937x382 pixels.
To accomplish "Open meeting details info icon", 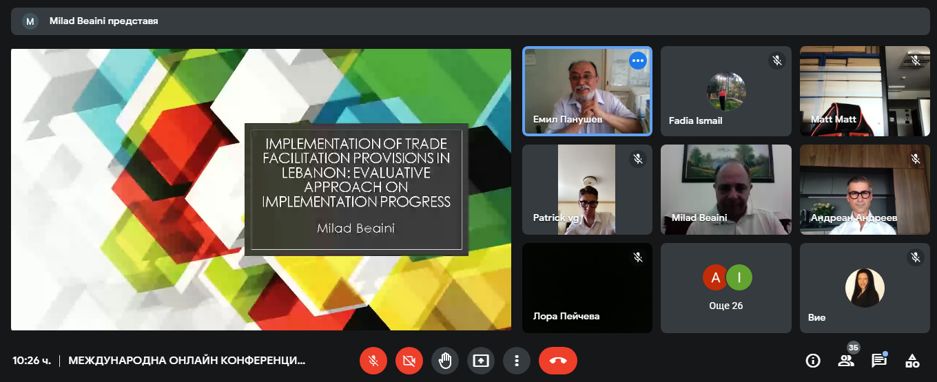I will [813, 361].
